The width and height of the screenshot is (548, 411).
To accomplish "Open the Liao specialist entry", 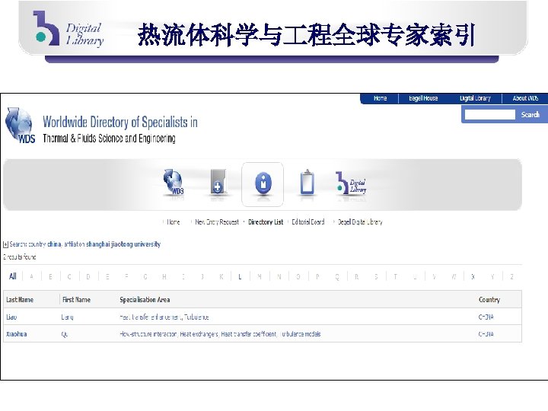I will tap(11, 317).
